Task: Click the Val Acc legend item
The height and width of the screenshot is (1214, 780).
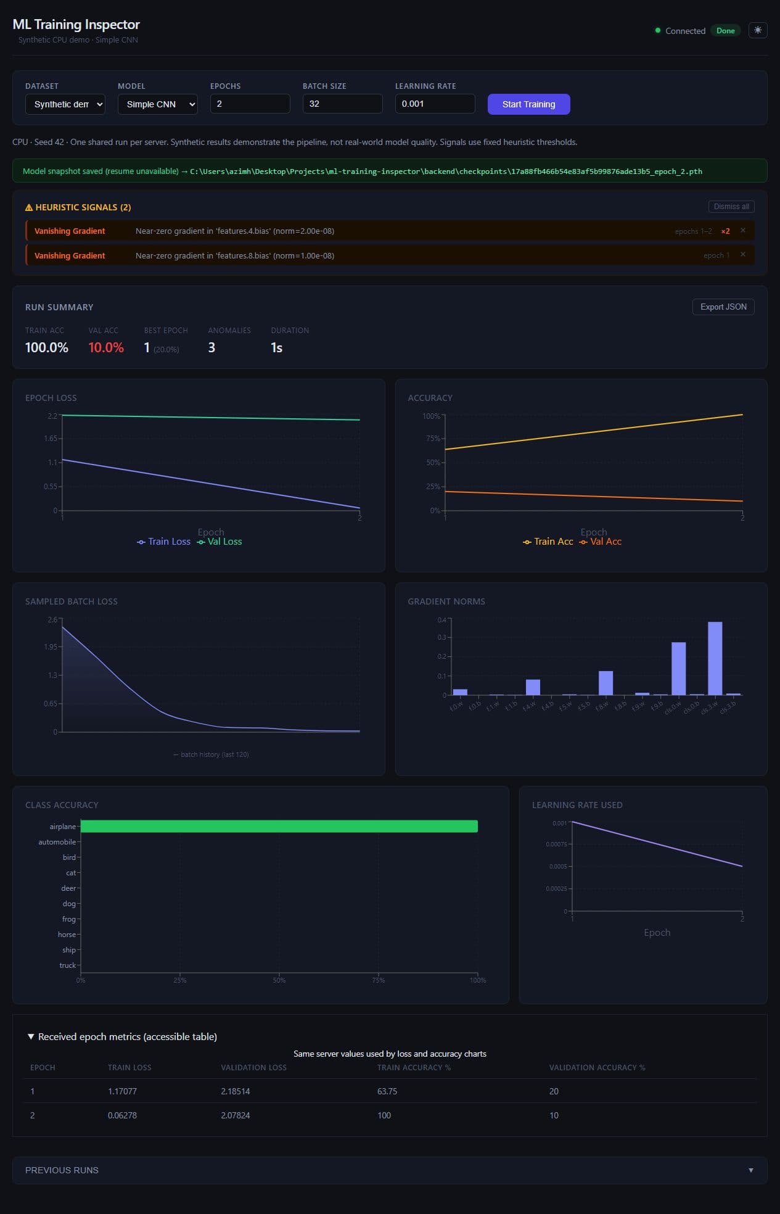Action: click(600, 542)
